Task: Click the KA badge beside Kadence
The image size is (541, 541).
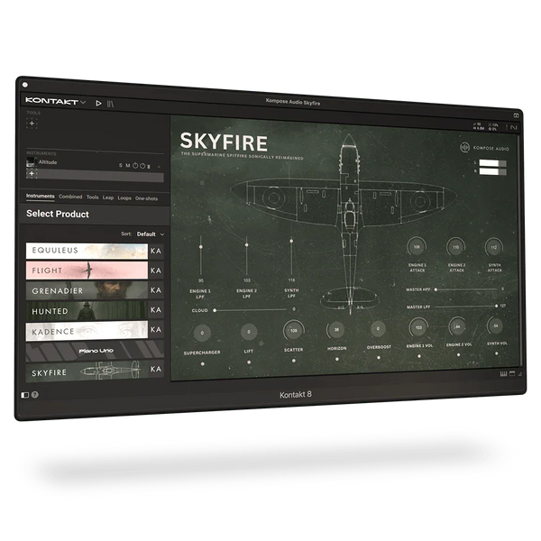Action: tap(156, 329)
